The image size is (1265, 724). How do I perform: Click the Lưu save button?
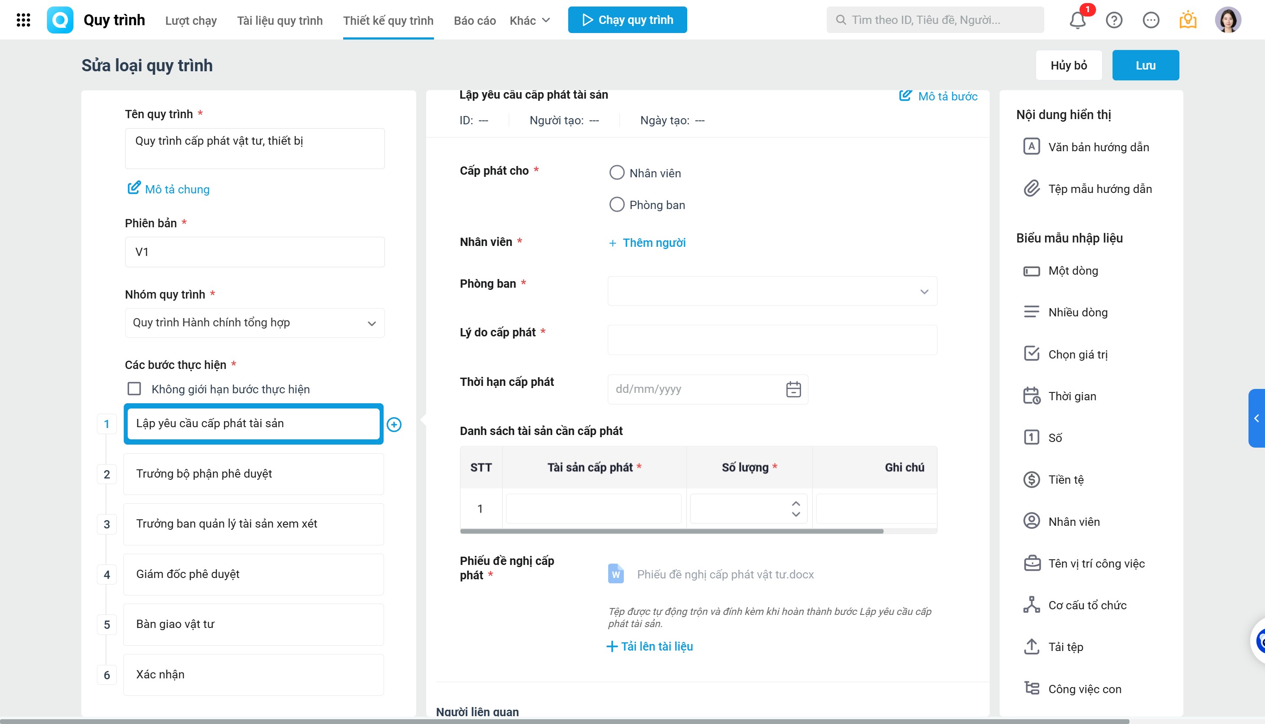point(1145,65)
